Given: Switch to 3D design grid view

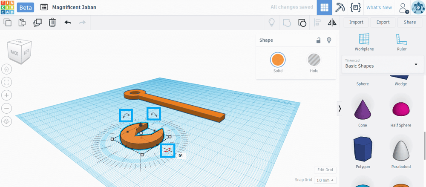Looking at the screenshot, I should coord(324,8).
